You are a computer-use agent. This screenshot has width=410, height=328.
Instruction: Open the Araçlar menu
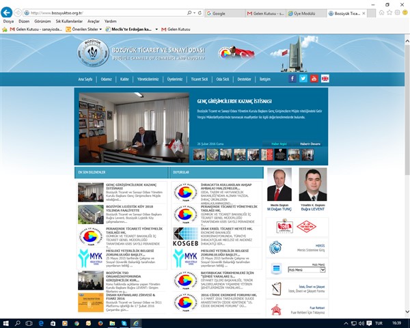pos(94,21)
